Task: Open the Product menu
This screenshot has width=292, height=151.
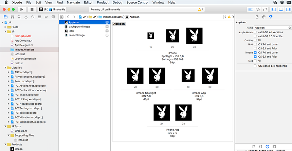Action: (x=103, y=2)
